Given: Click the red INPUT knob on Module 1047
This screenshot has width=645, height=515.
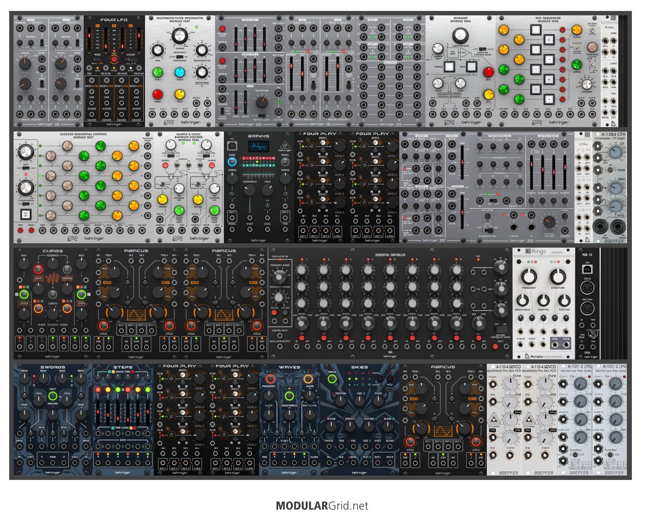Looking at the screenshot, I should [157, 94].
